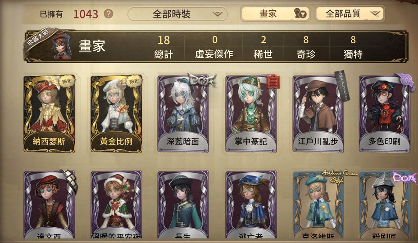Select the 獨特 rarity count
The height and width of the screenshot is (243, 418).
point(353,47)
